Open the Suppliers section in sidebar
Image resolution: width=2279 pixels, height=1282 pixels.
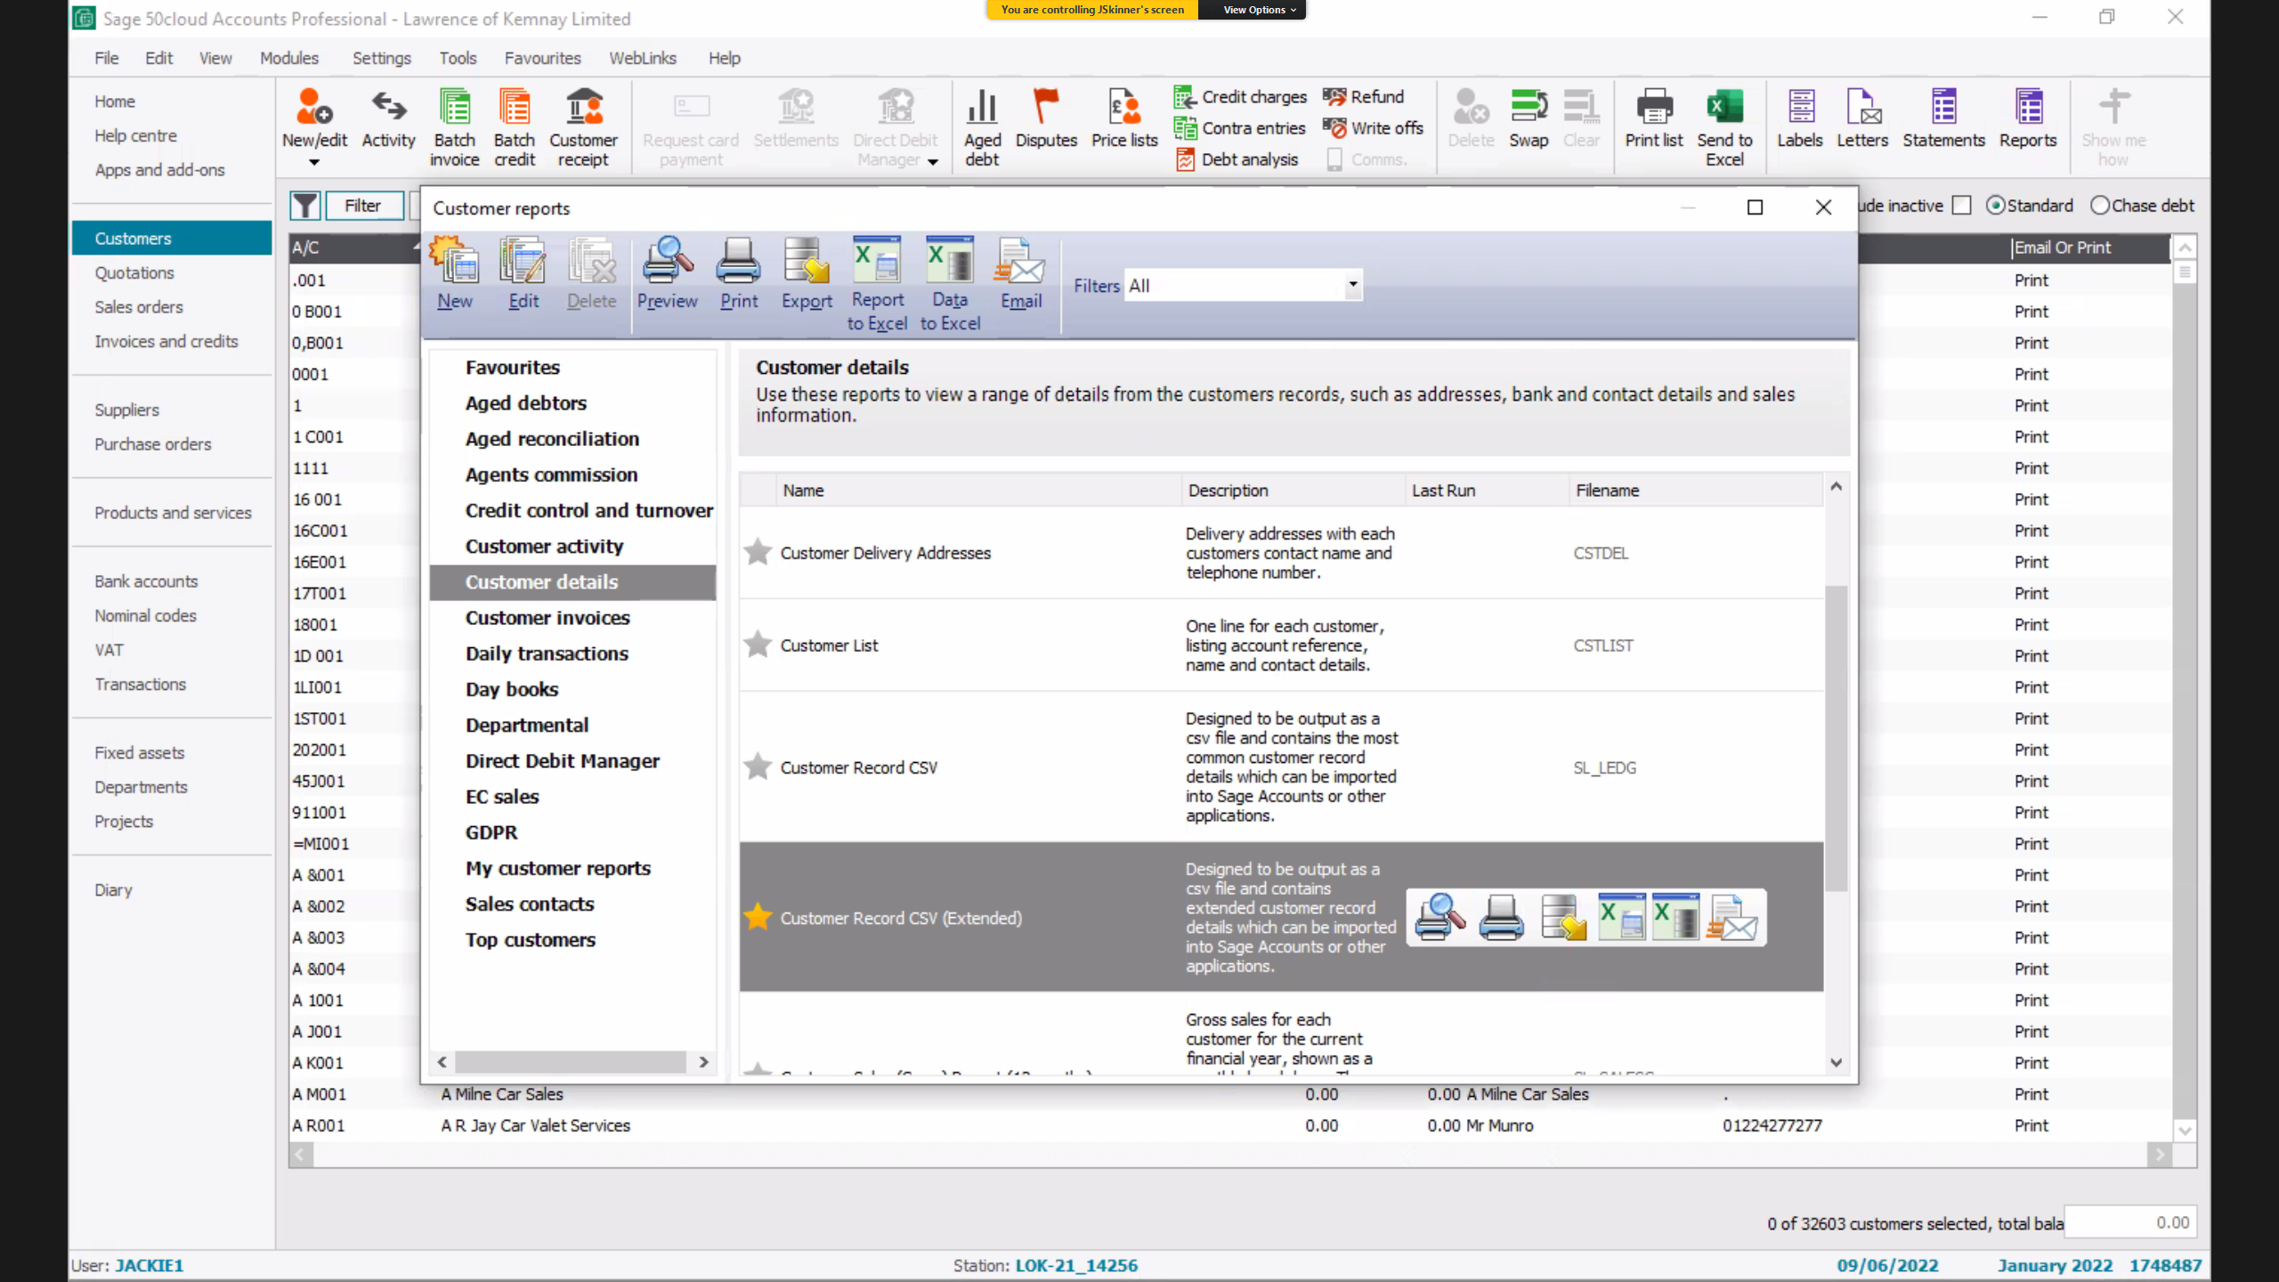pyautogui.click(x=126, y=410)
